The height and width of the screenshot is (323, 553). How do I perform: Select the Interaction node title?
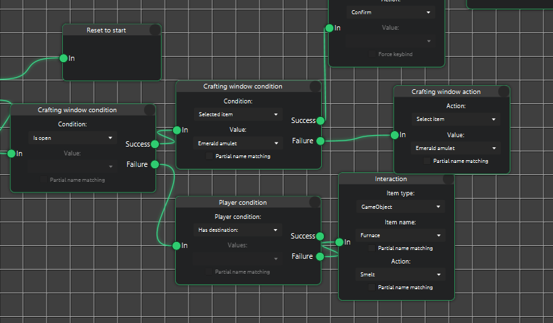(391, 179)
